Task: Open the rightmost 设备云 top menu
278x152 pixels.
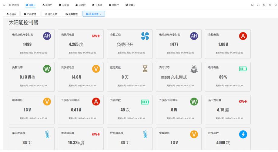Action: coord(130,5)
